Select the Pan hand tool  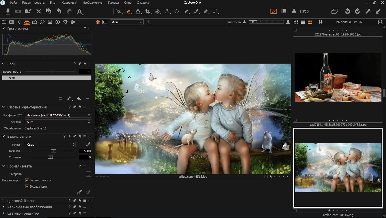click(129, 12)
